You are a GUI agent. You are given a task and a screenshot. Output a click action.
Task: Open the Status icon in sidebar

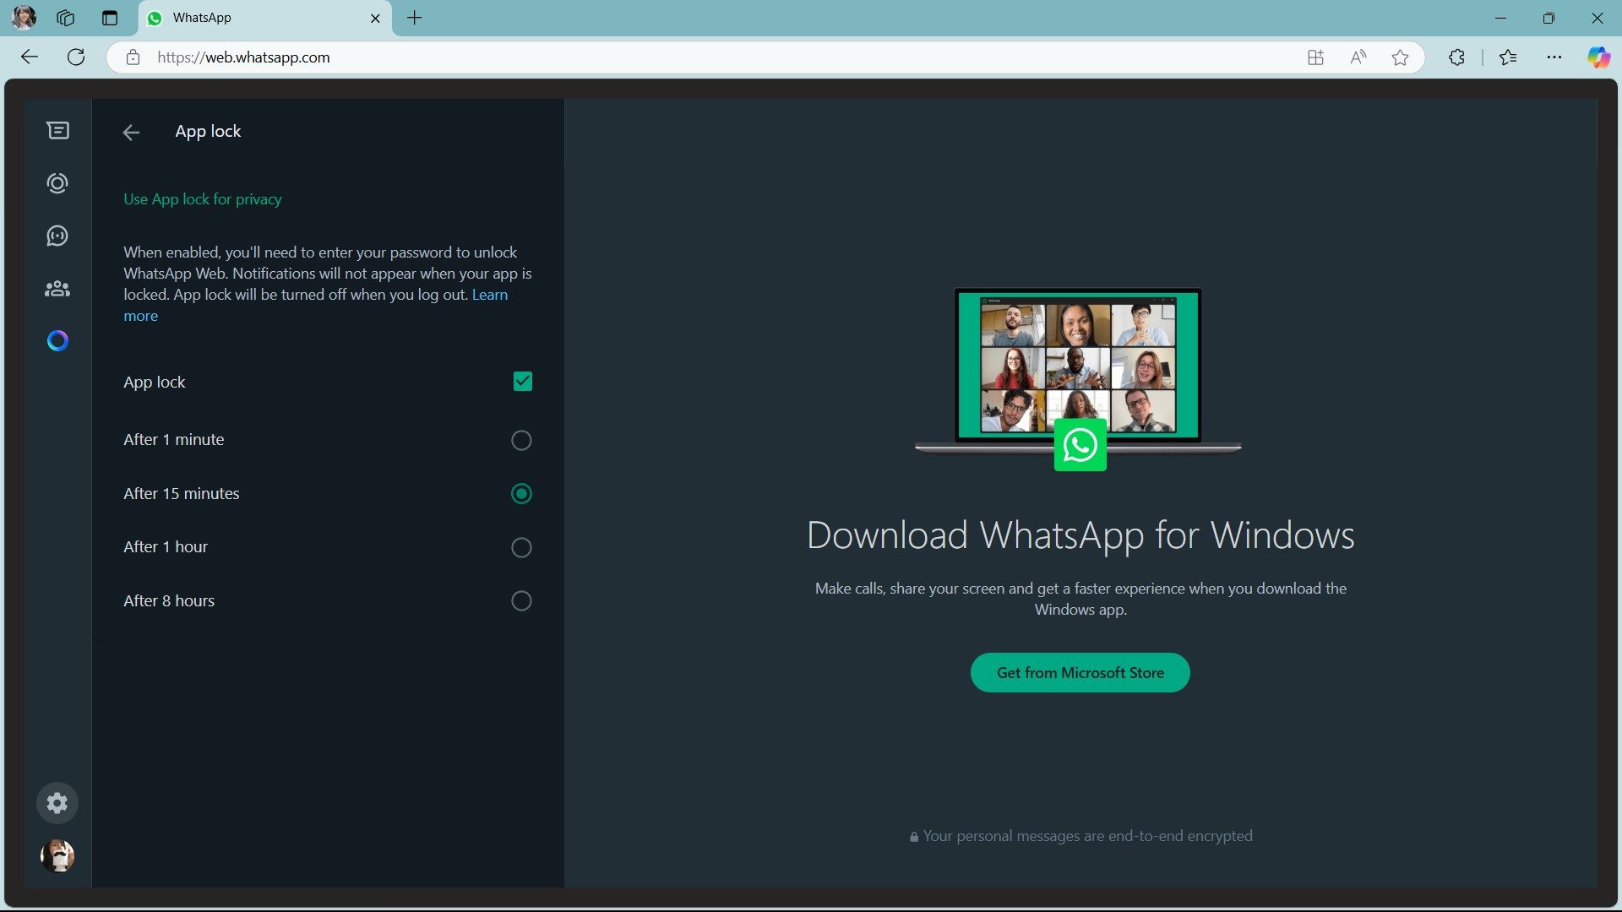pyautogui.click(x=57, y=183)
